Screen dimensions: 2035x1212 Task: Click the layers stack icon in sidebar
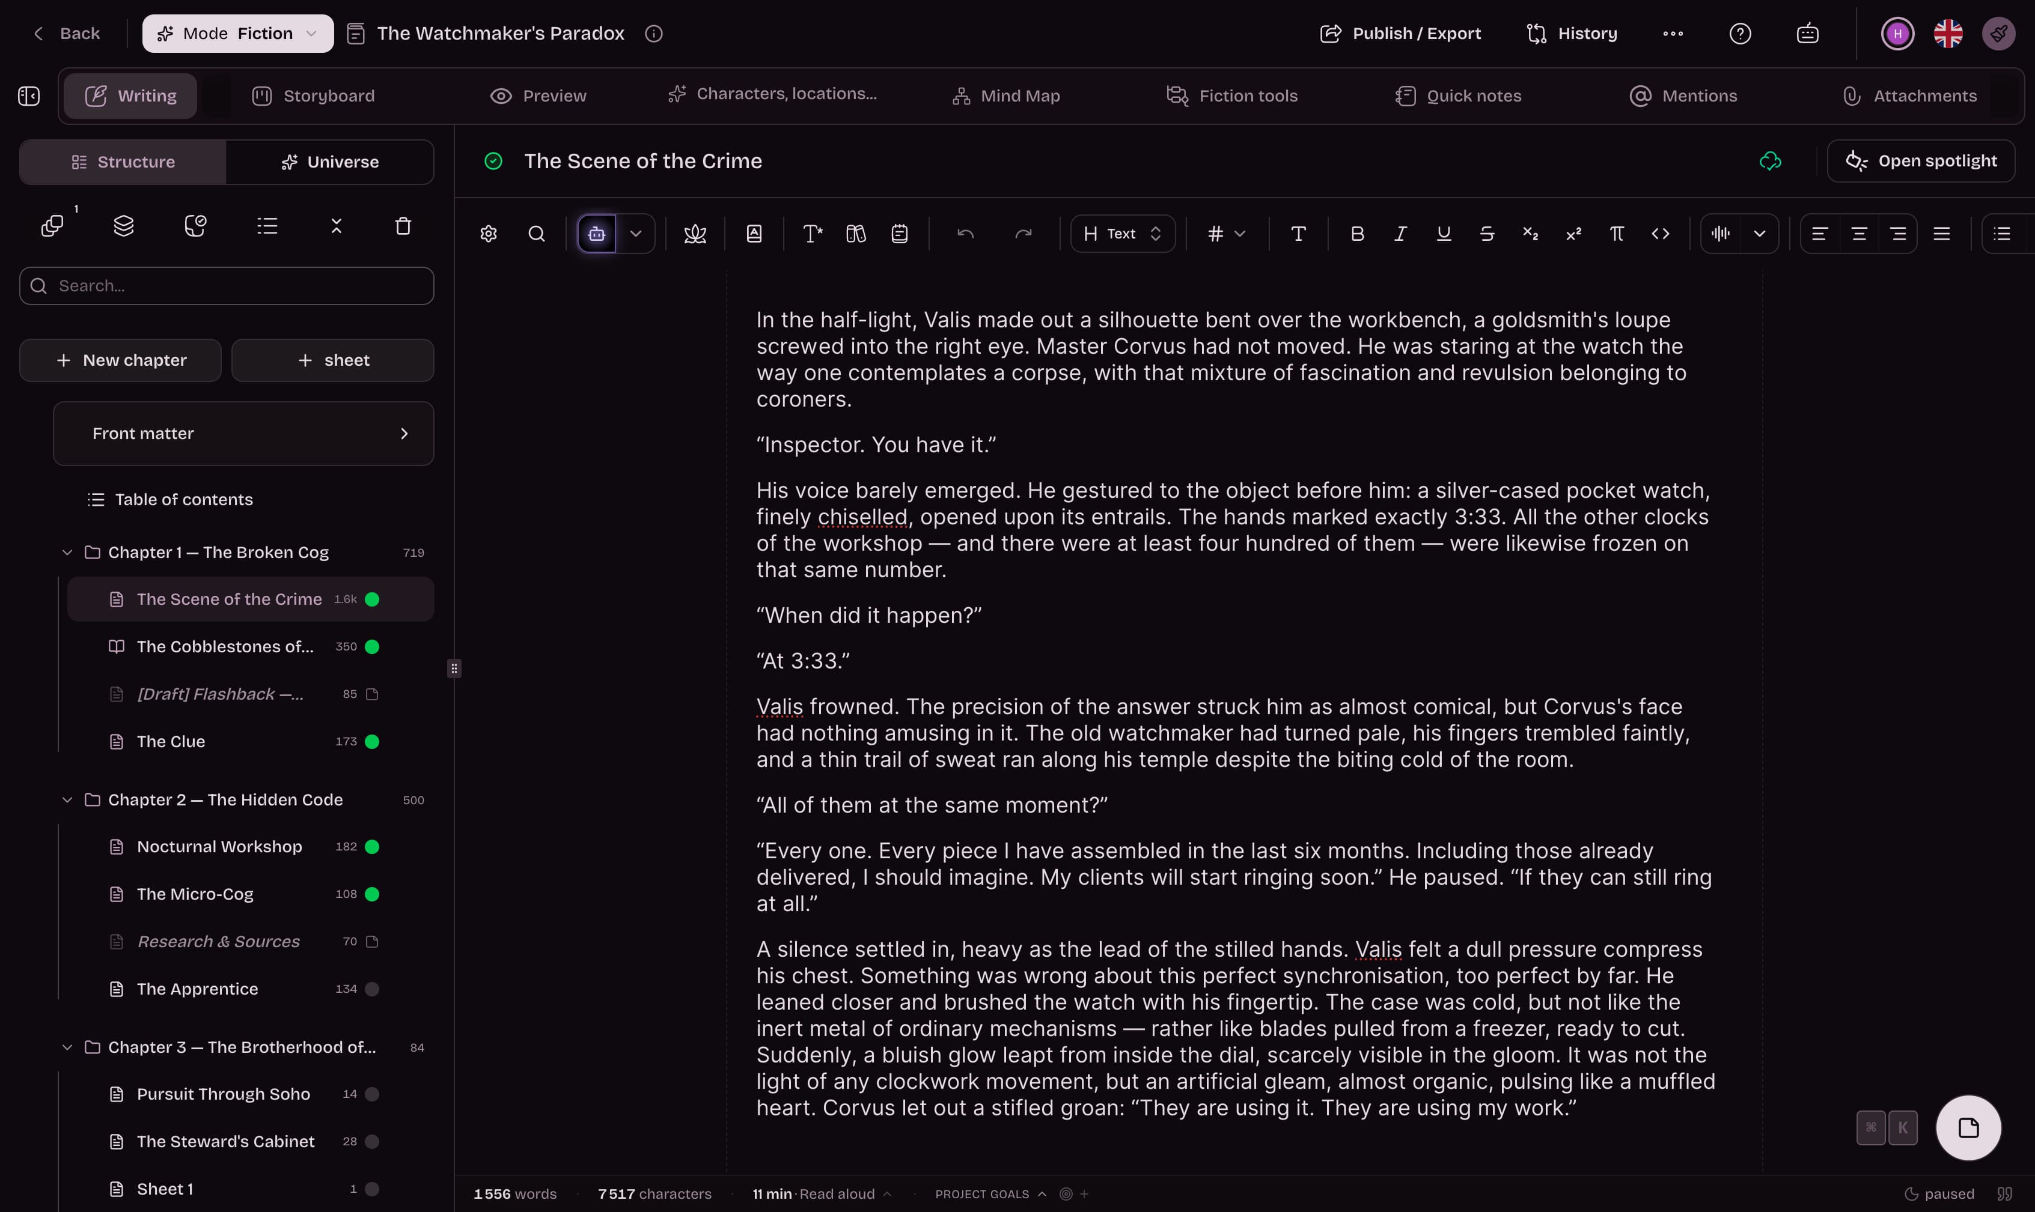click(123, 226)
